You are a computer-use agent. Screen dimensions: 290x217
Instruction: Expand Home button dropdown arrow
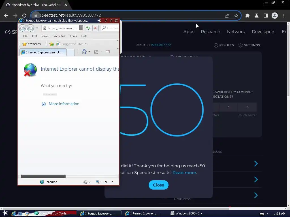tap(89, 52)
